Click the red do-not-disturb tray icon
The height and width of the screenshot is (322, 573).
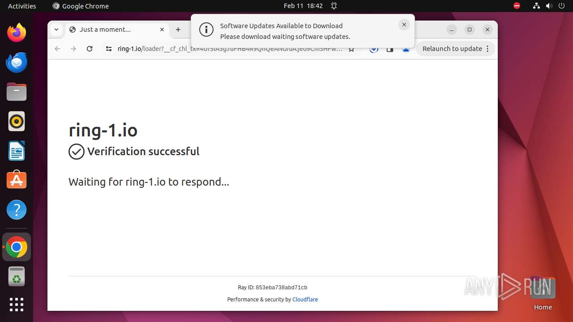point(517,6)
